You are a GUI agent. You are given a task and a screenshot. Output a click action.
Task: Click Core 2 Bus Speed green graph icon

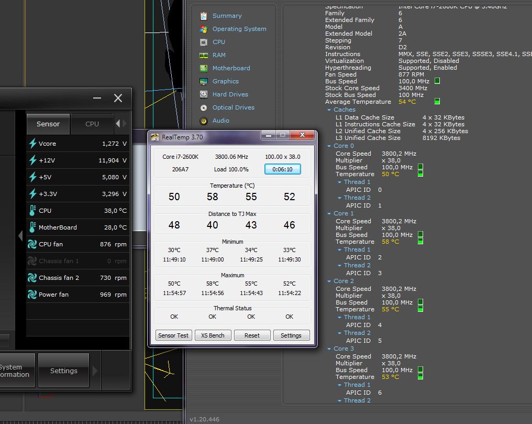[x=420, y=302]
